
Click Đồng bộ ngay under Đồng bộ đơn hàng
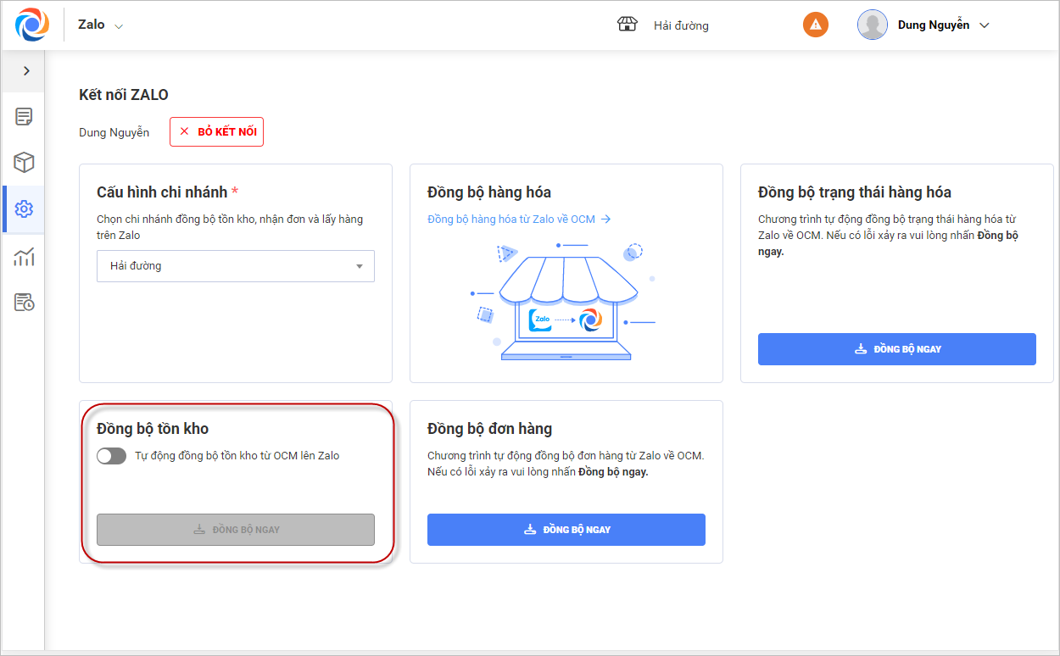566,530
